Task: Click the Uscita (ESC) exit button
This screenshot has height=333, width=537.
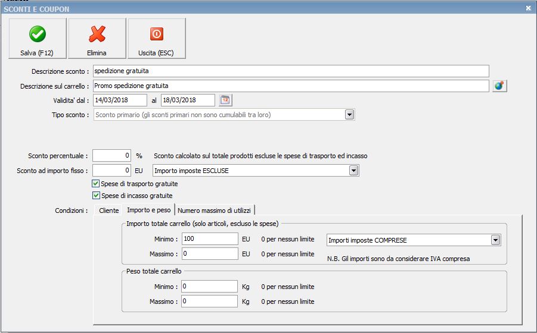Action: (157, 39)
